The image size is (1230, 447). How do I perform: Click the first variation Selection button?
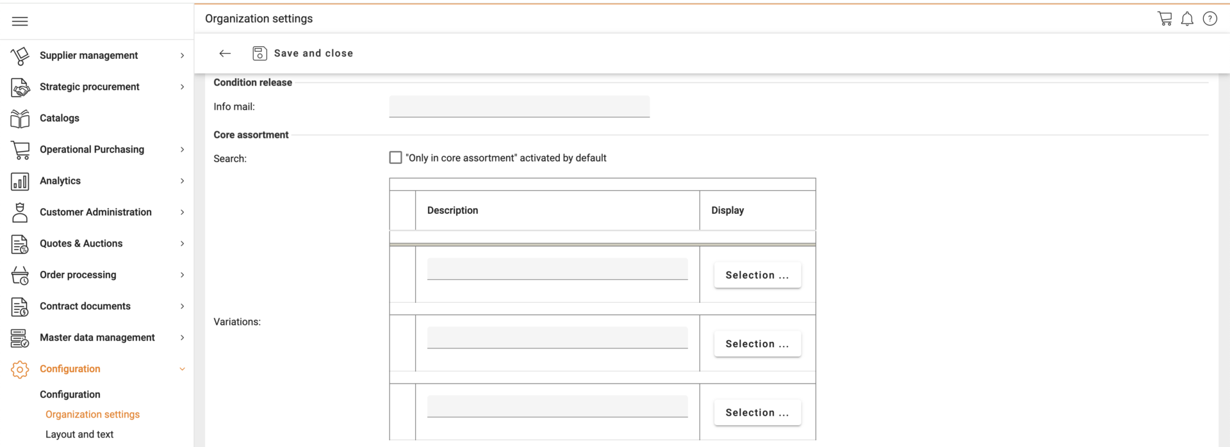757,275
